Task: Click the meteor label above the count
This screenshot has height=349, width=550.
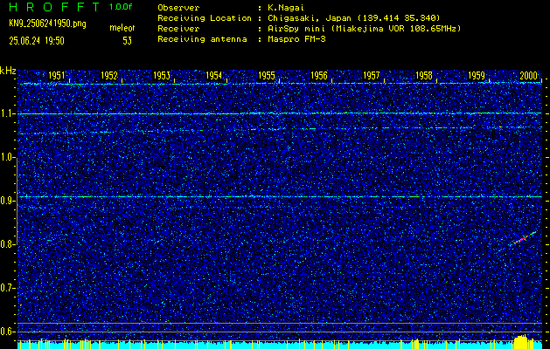Action: pos(122,28)
